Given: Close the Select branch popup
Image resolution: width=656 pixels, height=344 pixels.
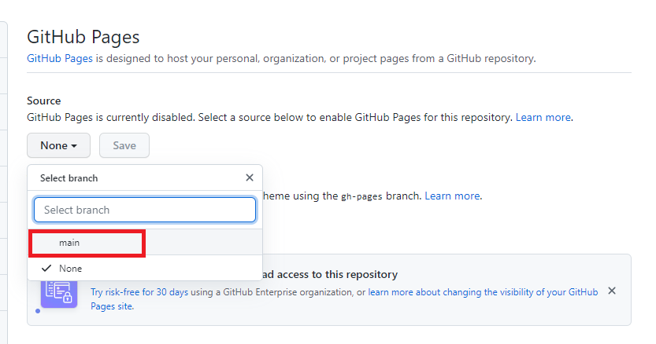Looking at the screenshot, I should coord(250,178).
